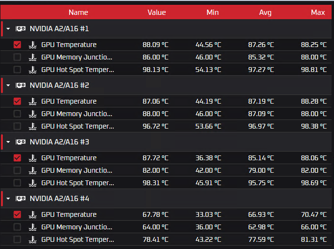Uncheck GPU Temperature checkbox for A2/A16 #4

click(x=17, y=215)
